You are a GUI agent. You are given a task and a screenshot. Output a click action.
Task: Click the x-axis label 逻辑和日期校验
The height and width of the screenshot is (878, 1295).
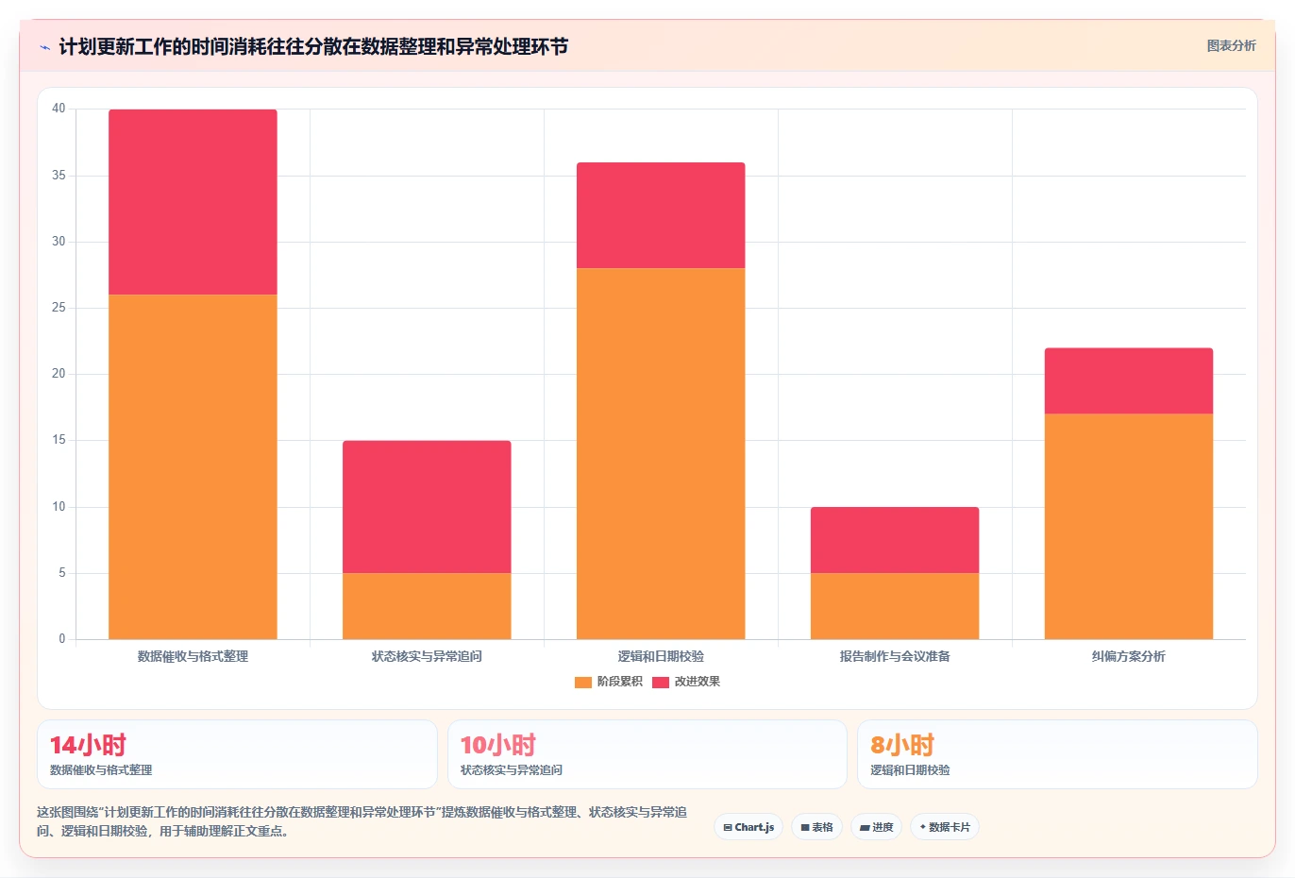[661, 656]
